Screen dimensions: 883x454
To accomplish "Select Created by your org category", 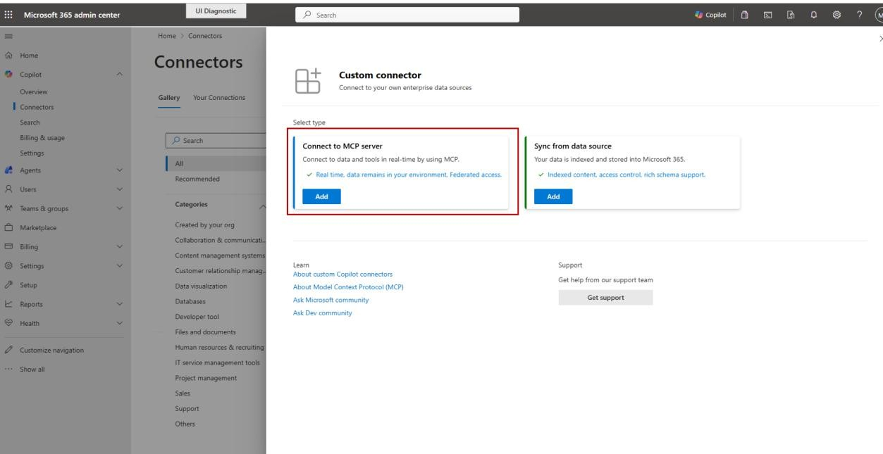I will [204, 225].
